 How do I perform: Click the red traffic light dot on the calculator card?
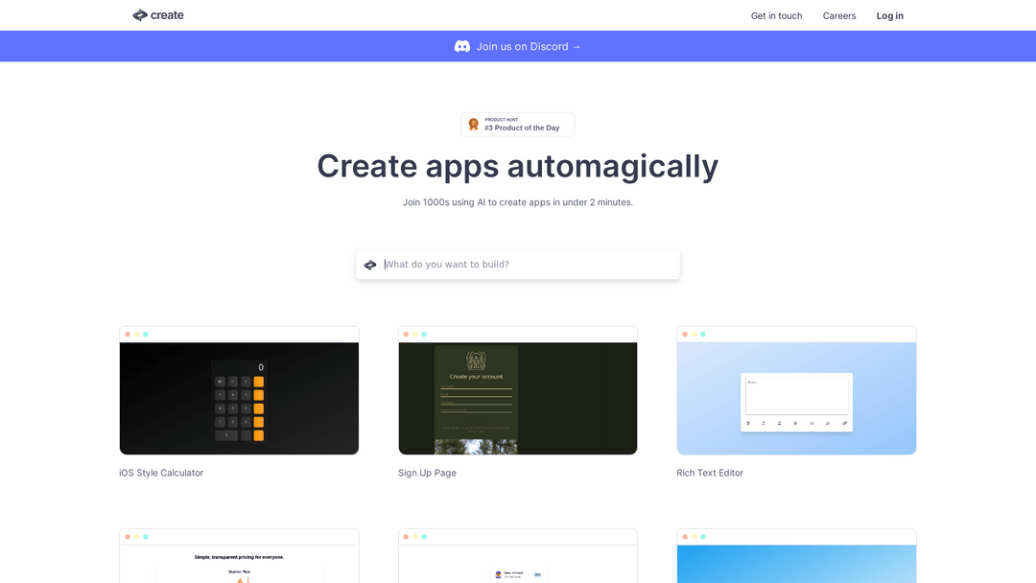tap(127, 334)
